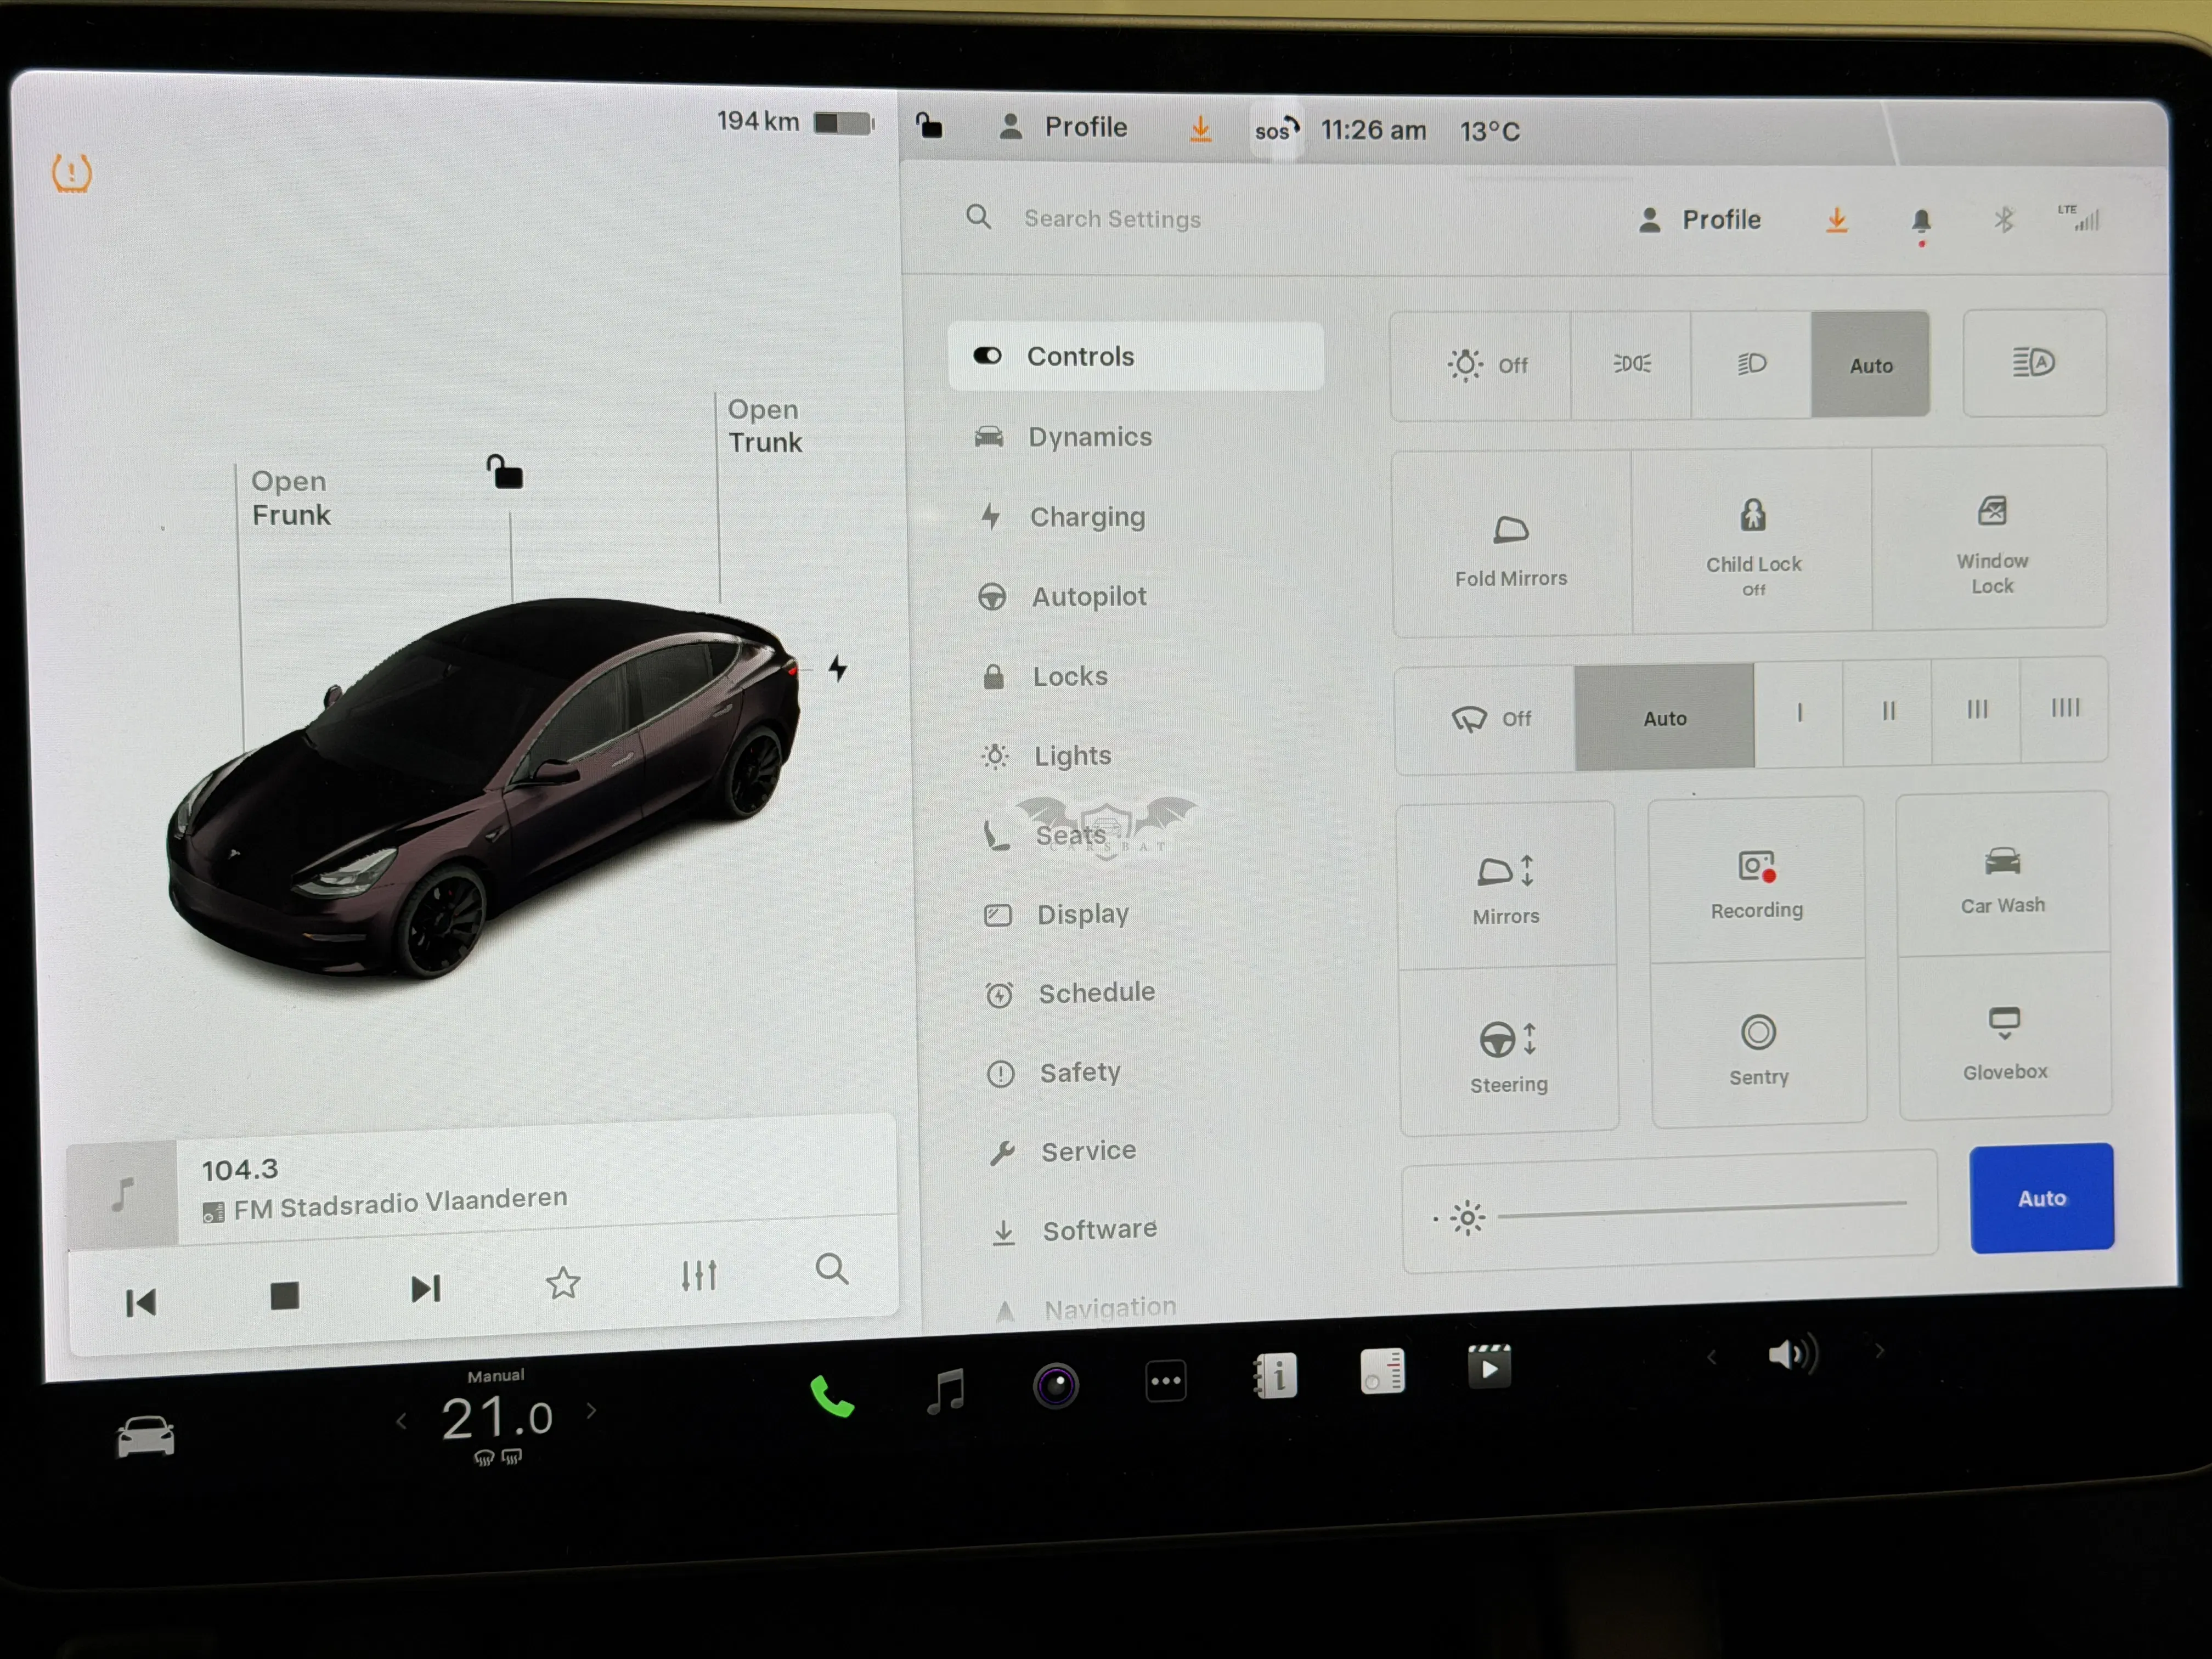Screen dimensions: 2212x1659
Task: Tap the download icon beside settings Profile
Action: pos(1837,220)
